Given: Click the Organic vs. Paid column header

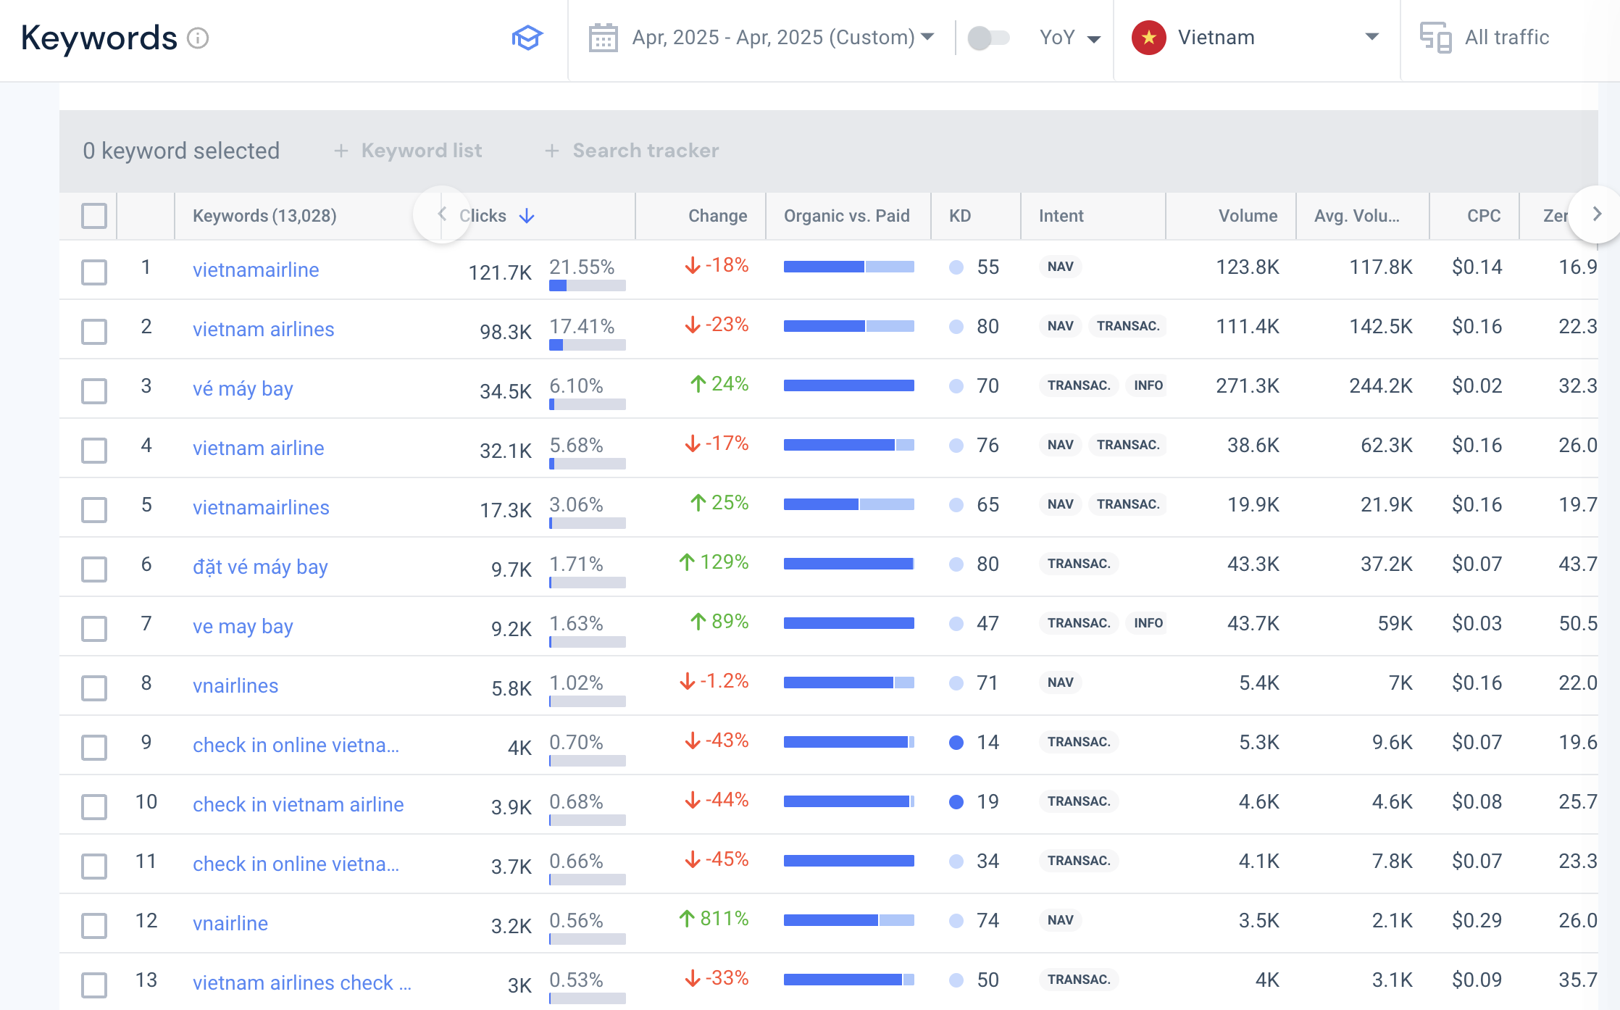Looking at the screenshot, I should 846,216.
